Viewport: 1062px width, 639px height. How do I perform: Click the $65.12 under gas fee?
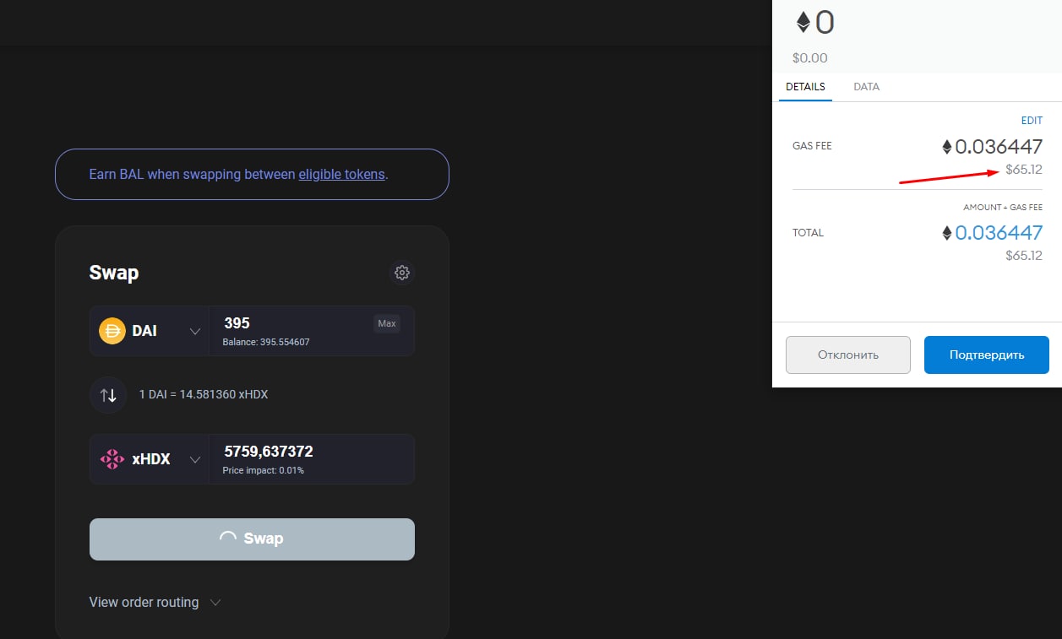1024,170
